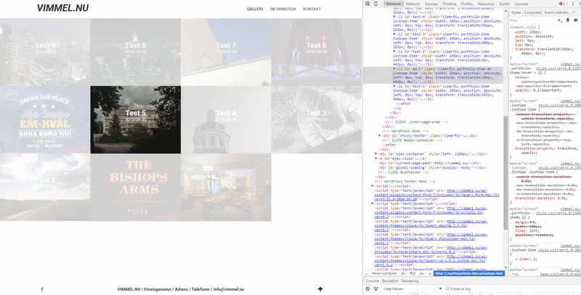Expand the li test-1 node
Screen dimensions: 581x295
pos(394,86)
